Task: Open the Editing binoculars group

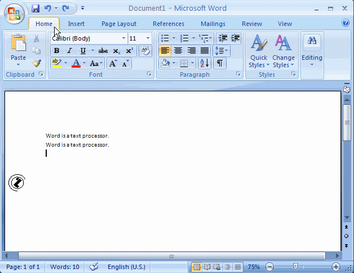Action: pos(312,50)
